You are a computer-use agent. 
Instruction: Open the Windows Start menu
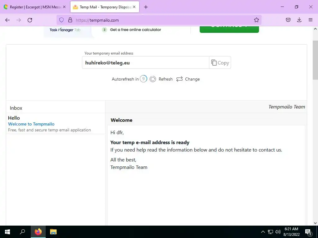click(x=7, y=232)
